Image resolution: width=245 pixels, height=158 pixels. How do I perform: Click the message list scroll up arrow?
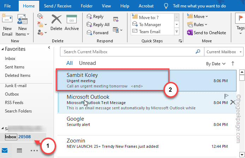(242, 72)
